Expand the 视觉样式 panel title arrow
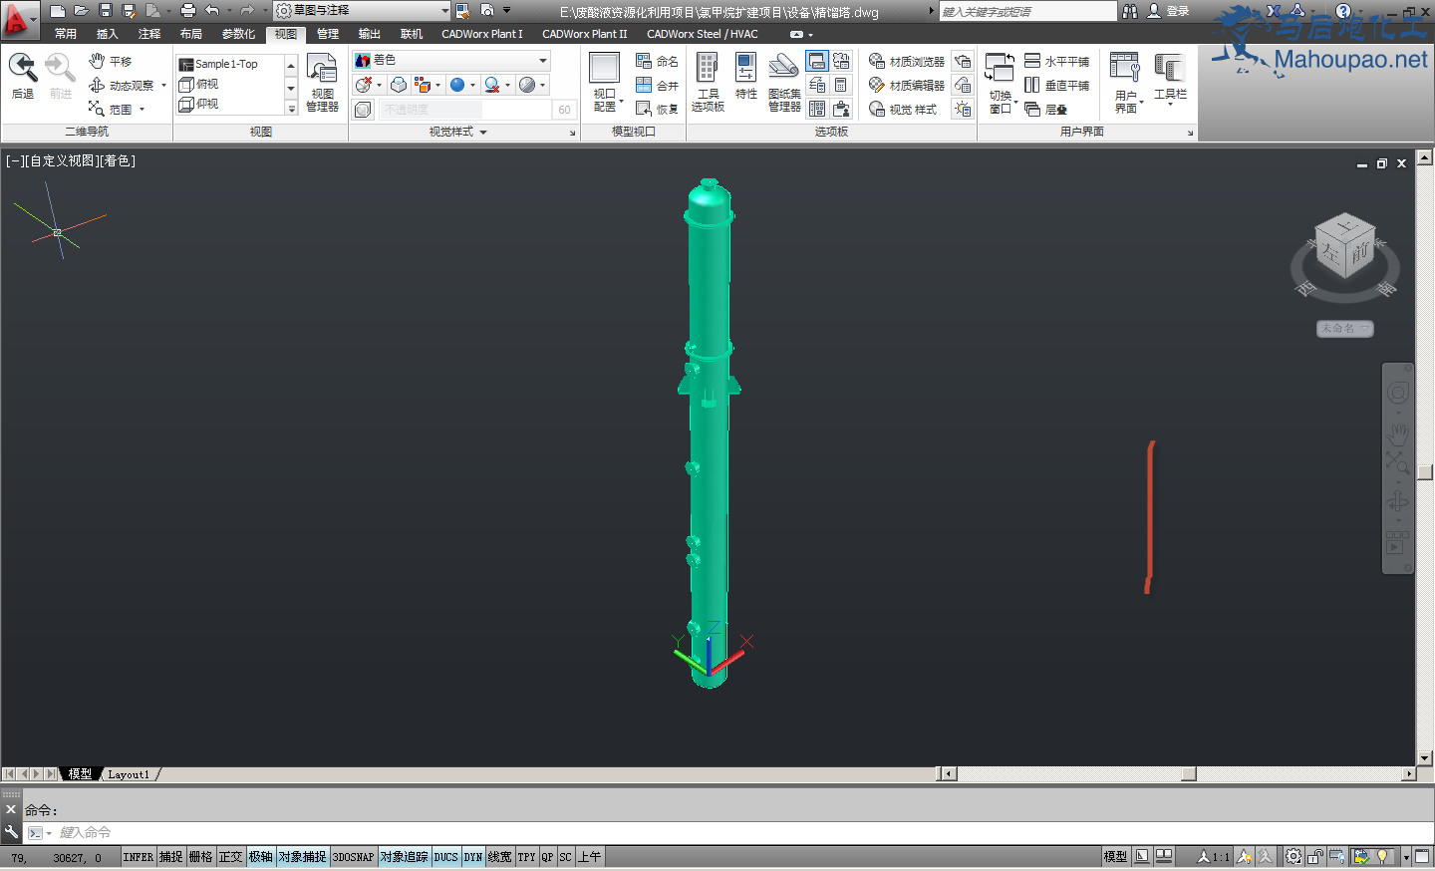This screenshot has height=871, width=1435. [x=483, y=132]
